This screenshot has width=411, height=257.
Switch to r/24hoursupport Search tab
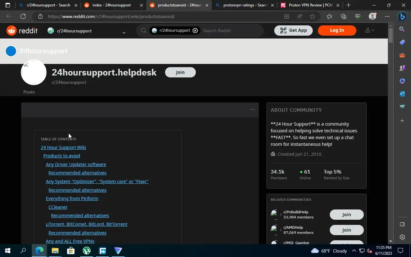tap(48, 5)
